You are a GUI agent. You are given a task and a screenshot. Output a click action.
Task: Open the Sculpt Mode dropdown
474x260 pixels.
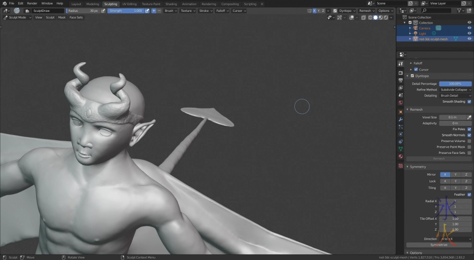coord(18,18)
